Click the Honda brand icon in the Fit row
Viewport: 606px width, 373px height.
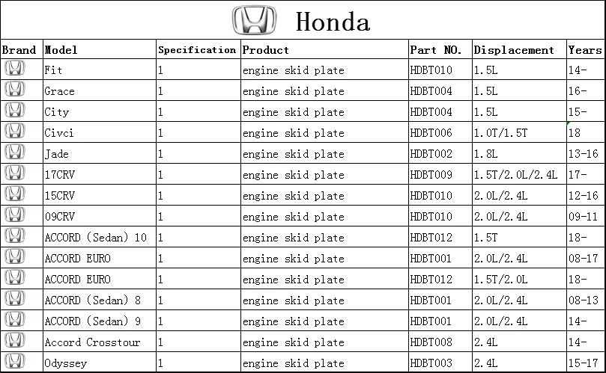[x=14, y=69]
